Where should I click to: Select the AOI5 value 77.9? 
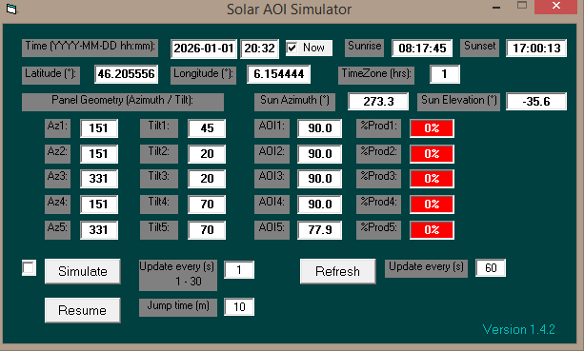coord(319,230)
